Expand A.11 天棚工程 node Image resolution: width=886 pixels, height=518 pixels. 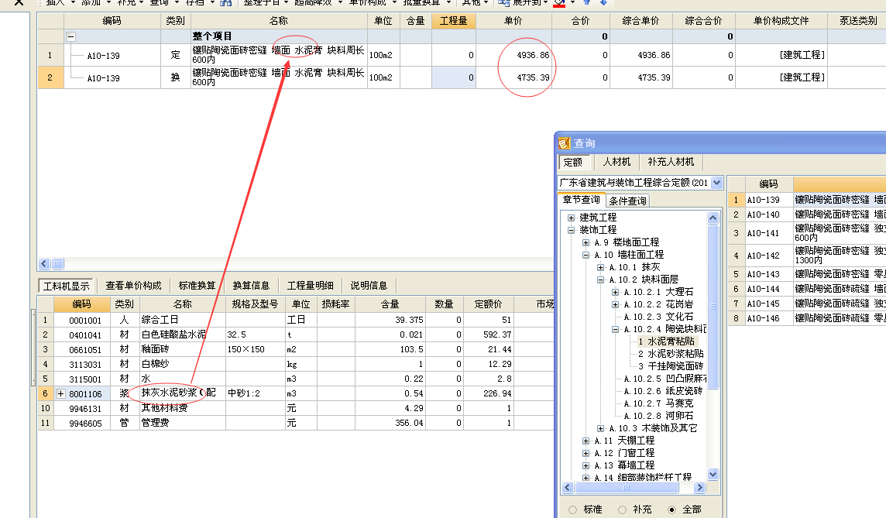pos(586,441)
